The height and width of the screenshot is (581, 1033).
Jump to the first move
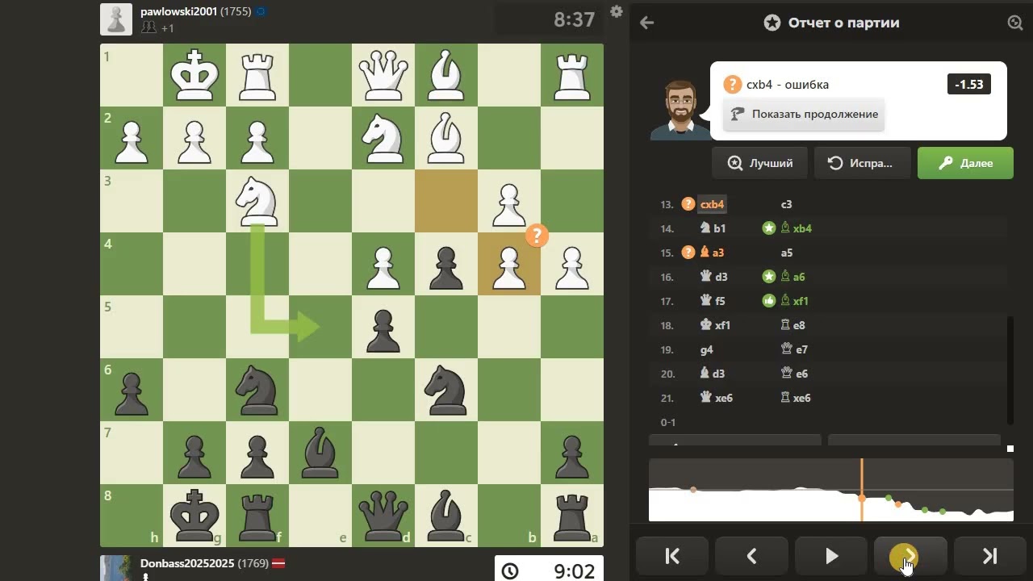pyautogui.click(x=672, y=556)
